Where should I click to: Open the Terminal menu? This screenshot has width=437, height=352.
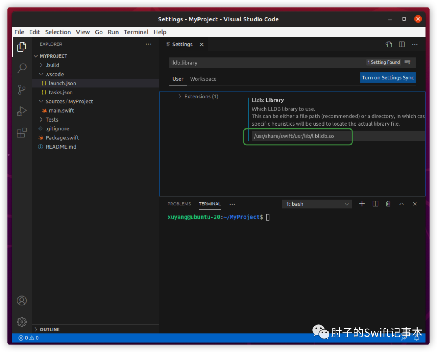(x=136, y=32)
